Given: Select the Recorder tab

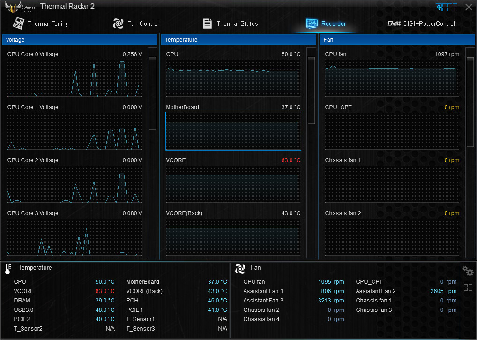Looking at the screenshot, I should [x=326, y=23].
